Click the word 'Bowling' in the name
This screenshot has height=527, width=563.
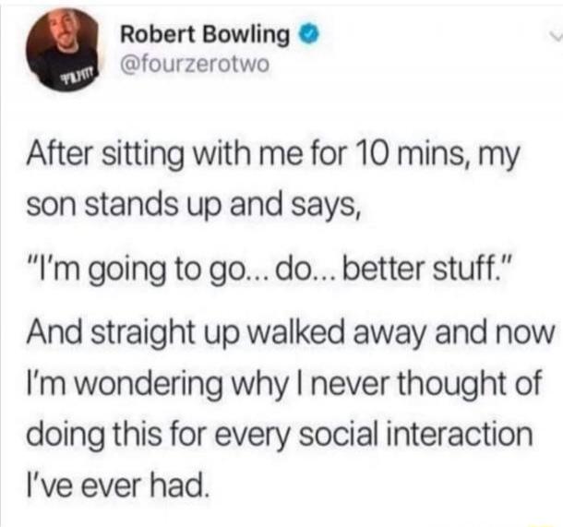click(x=246, y=36)
